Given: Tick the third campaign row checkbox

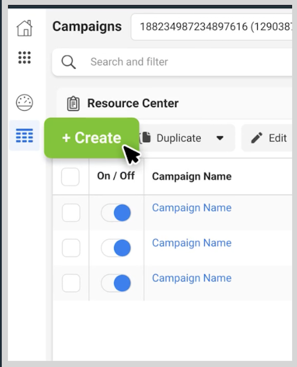Looking at the screenshot, I should click(71, 283).
